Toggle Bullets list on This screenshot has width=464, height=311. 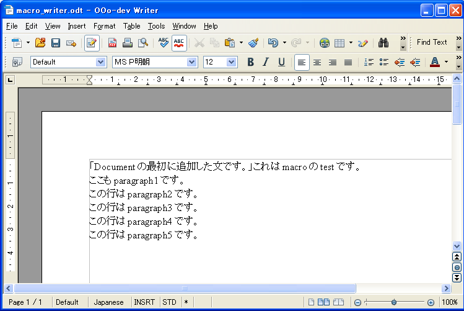384,62
